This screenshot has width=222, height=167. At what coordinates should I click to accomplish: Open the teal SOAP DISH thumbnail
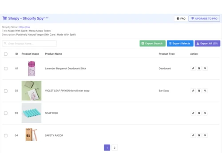(32, 113)
